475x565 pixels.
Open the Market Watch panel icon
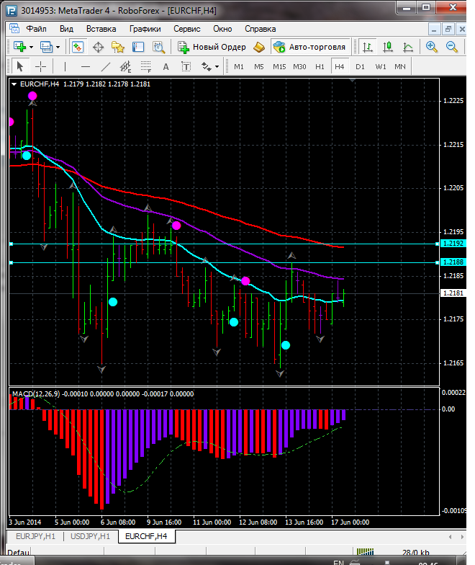click(78, 47)
